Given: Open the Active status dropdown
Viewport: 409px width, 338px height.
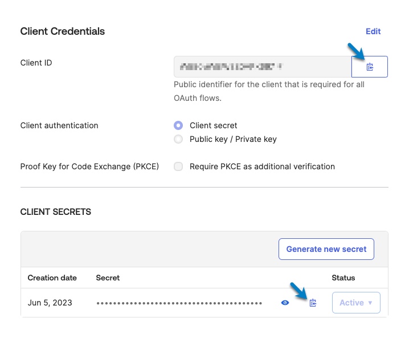Looking at the screenshot, I should coord(356,303).
